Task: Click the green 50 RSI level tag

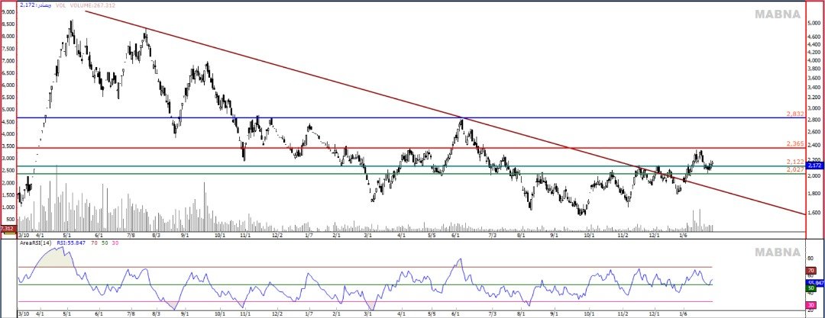Action: tap(810, 288)
